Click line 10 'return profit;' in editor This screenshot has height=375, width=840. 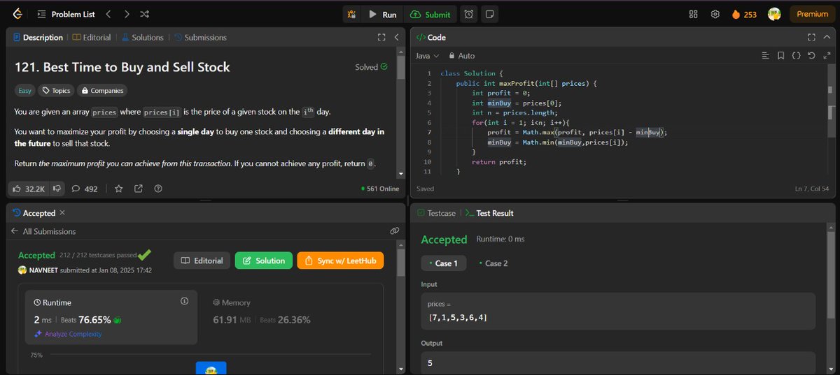499,161
